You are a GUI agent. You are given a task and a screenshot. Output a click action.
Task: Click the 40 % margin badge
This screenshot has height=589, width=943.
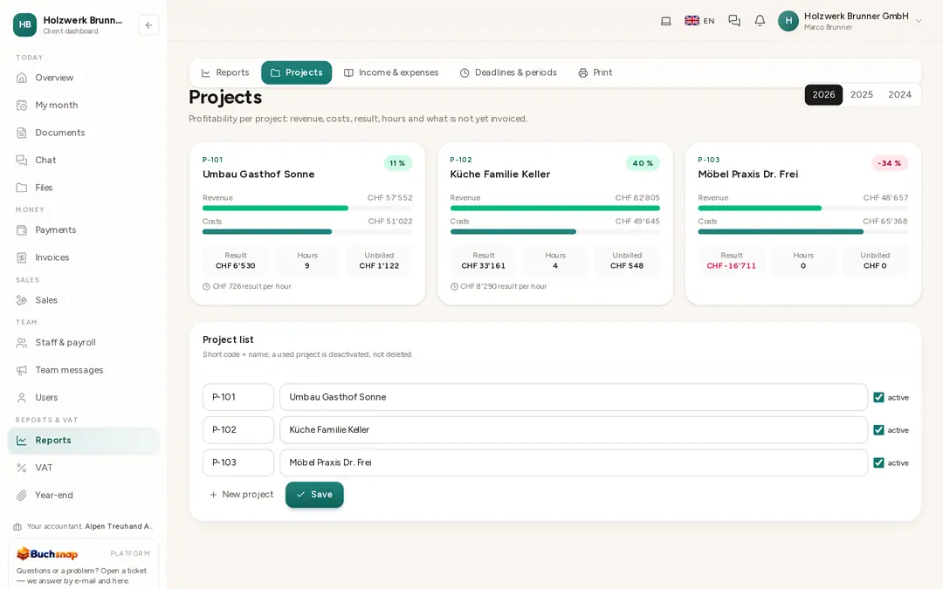(x=643, y=163)
